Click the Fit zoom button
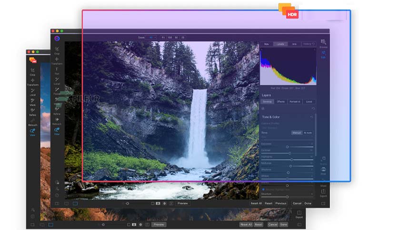 point(163,38)
